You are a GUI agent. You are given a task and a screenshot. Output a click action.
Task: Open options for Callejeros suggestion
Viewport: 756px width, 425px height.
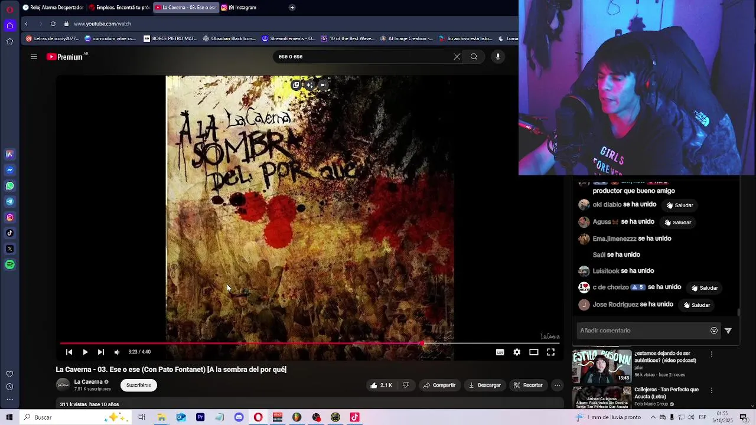click(712, 390)
